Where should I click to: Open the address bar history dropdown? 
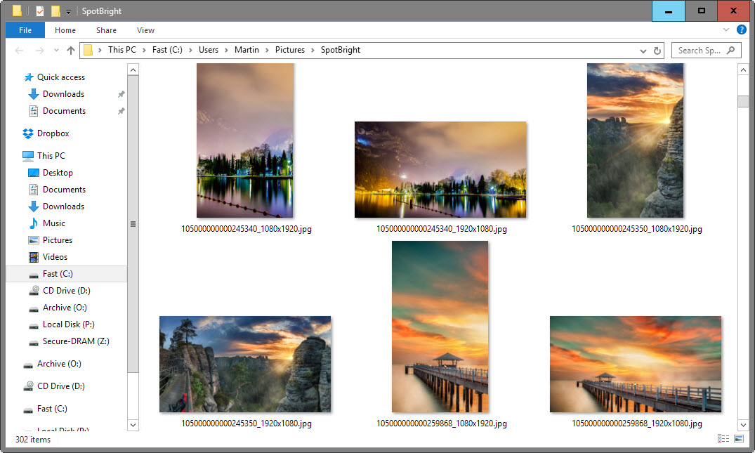tap(643, 51)
